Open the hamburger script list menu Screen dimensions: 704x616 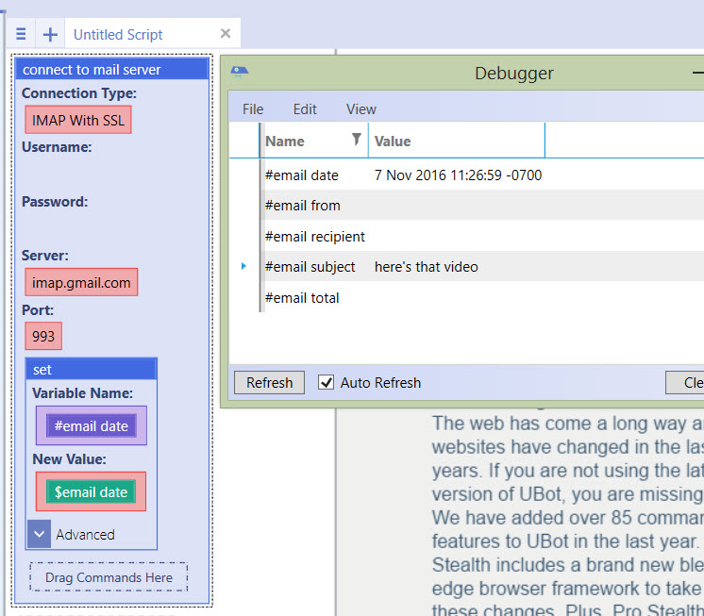coord(21,34)
